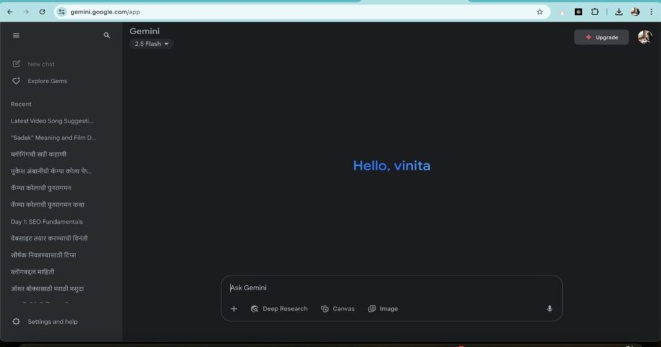This screenshot has width=661, height=347.
Task: Open the 2.5 Flash model dropdown
Action: pos(151,44)
